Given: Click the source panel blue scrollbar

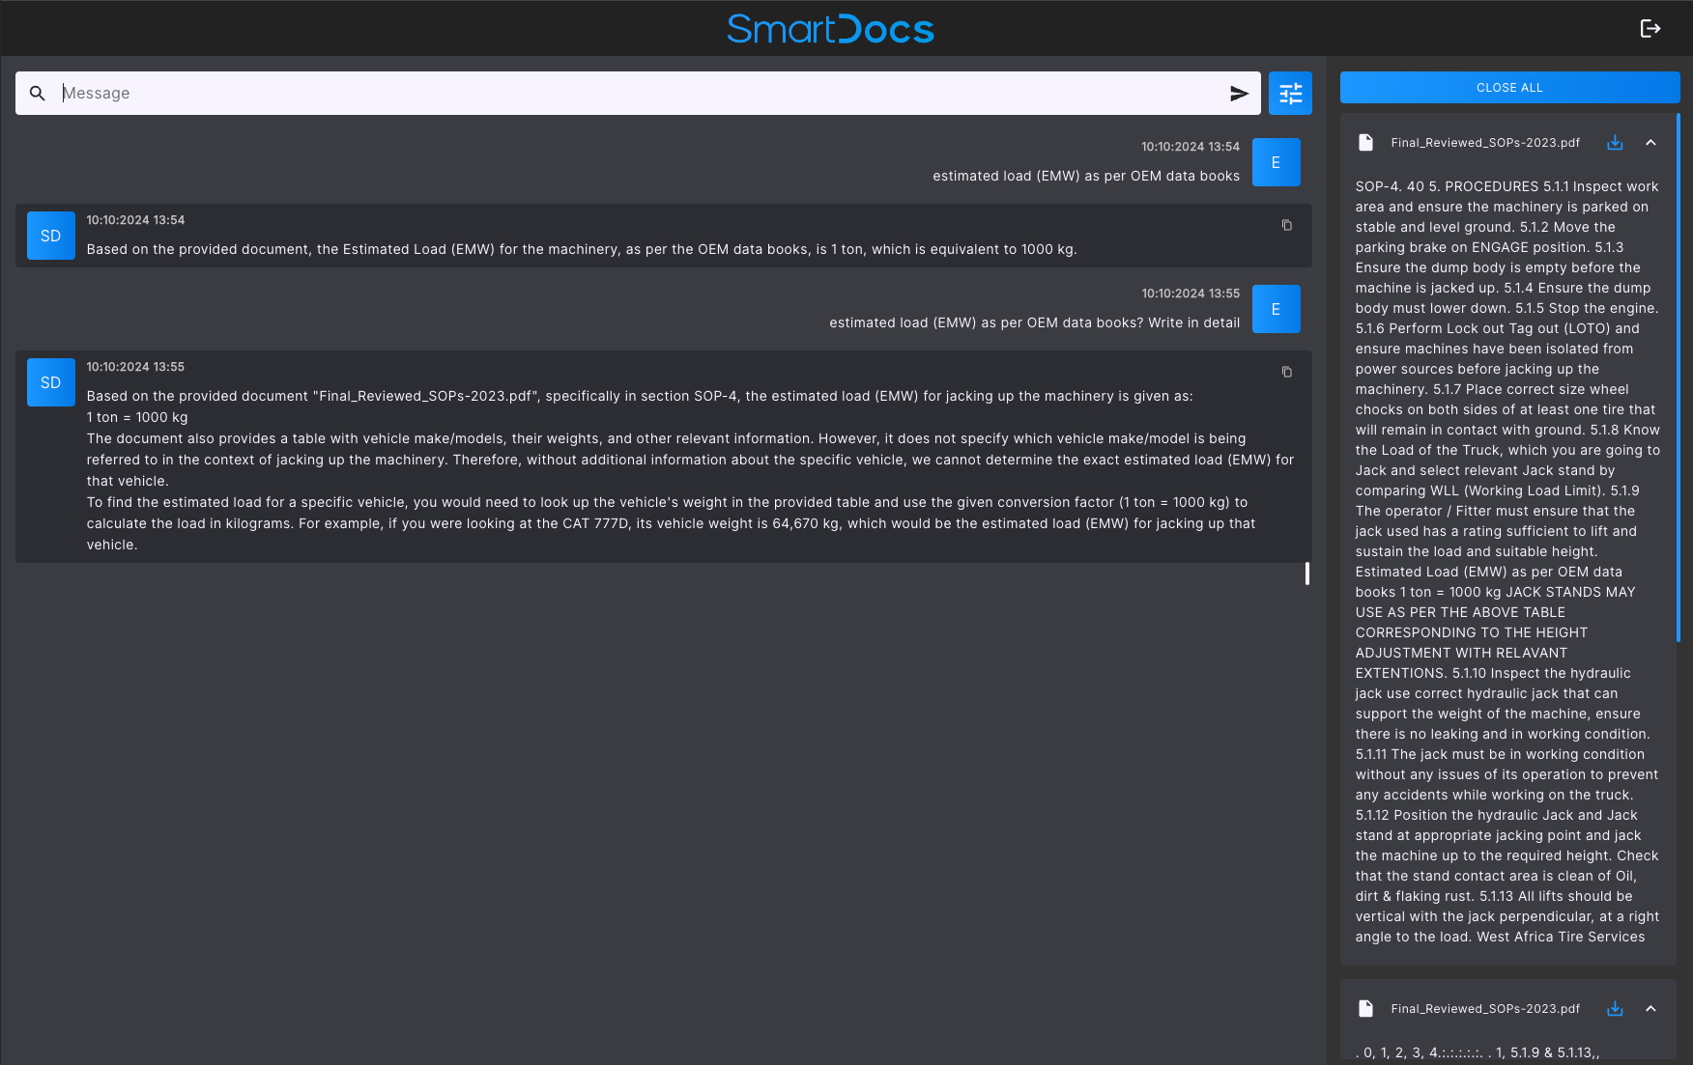Looking at the screenshot, I should point(1678,377).
